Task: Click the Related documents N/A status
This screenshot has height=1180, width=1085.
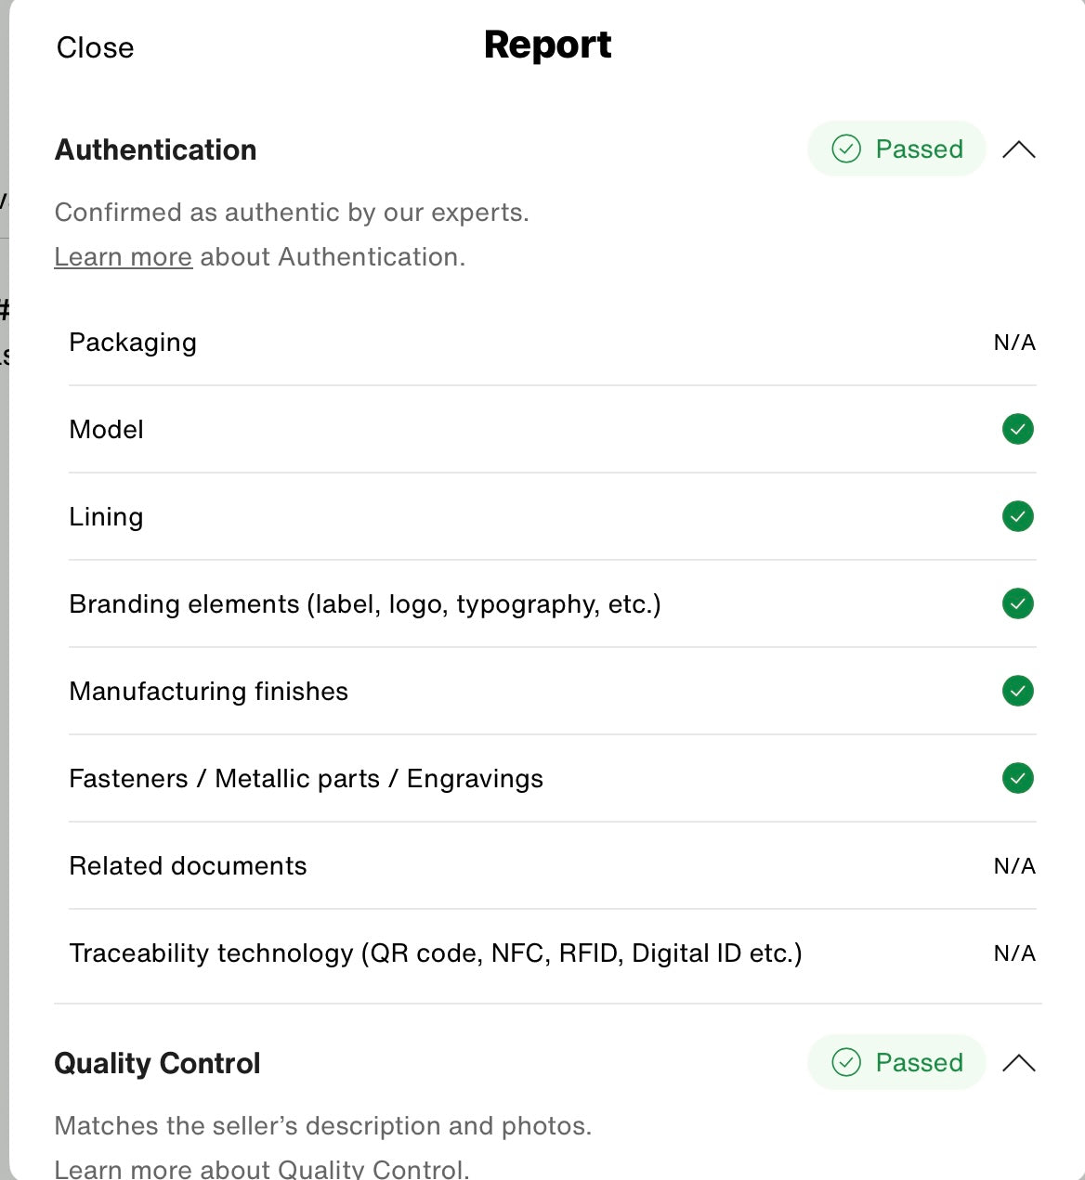Action: click(x=1014, y=866)
